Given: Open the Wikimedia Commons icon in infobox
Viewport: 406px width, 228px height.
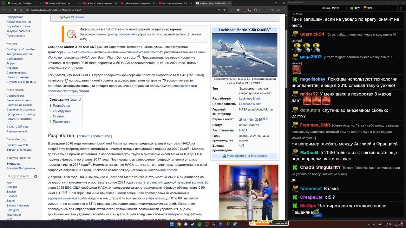Looking at the screenshot, I should coord(224,156).
